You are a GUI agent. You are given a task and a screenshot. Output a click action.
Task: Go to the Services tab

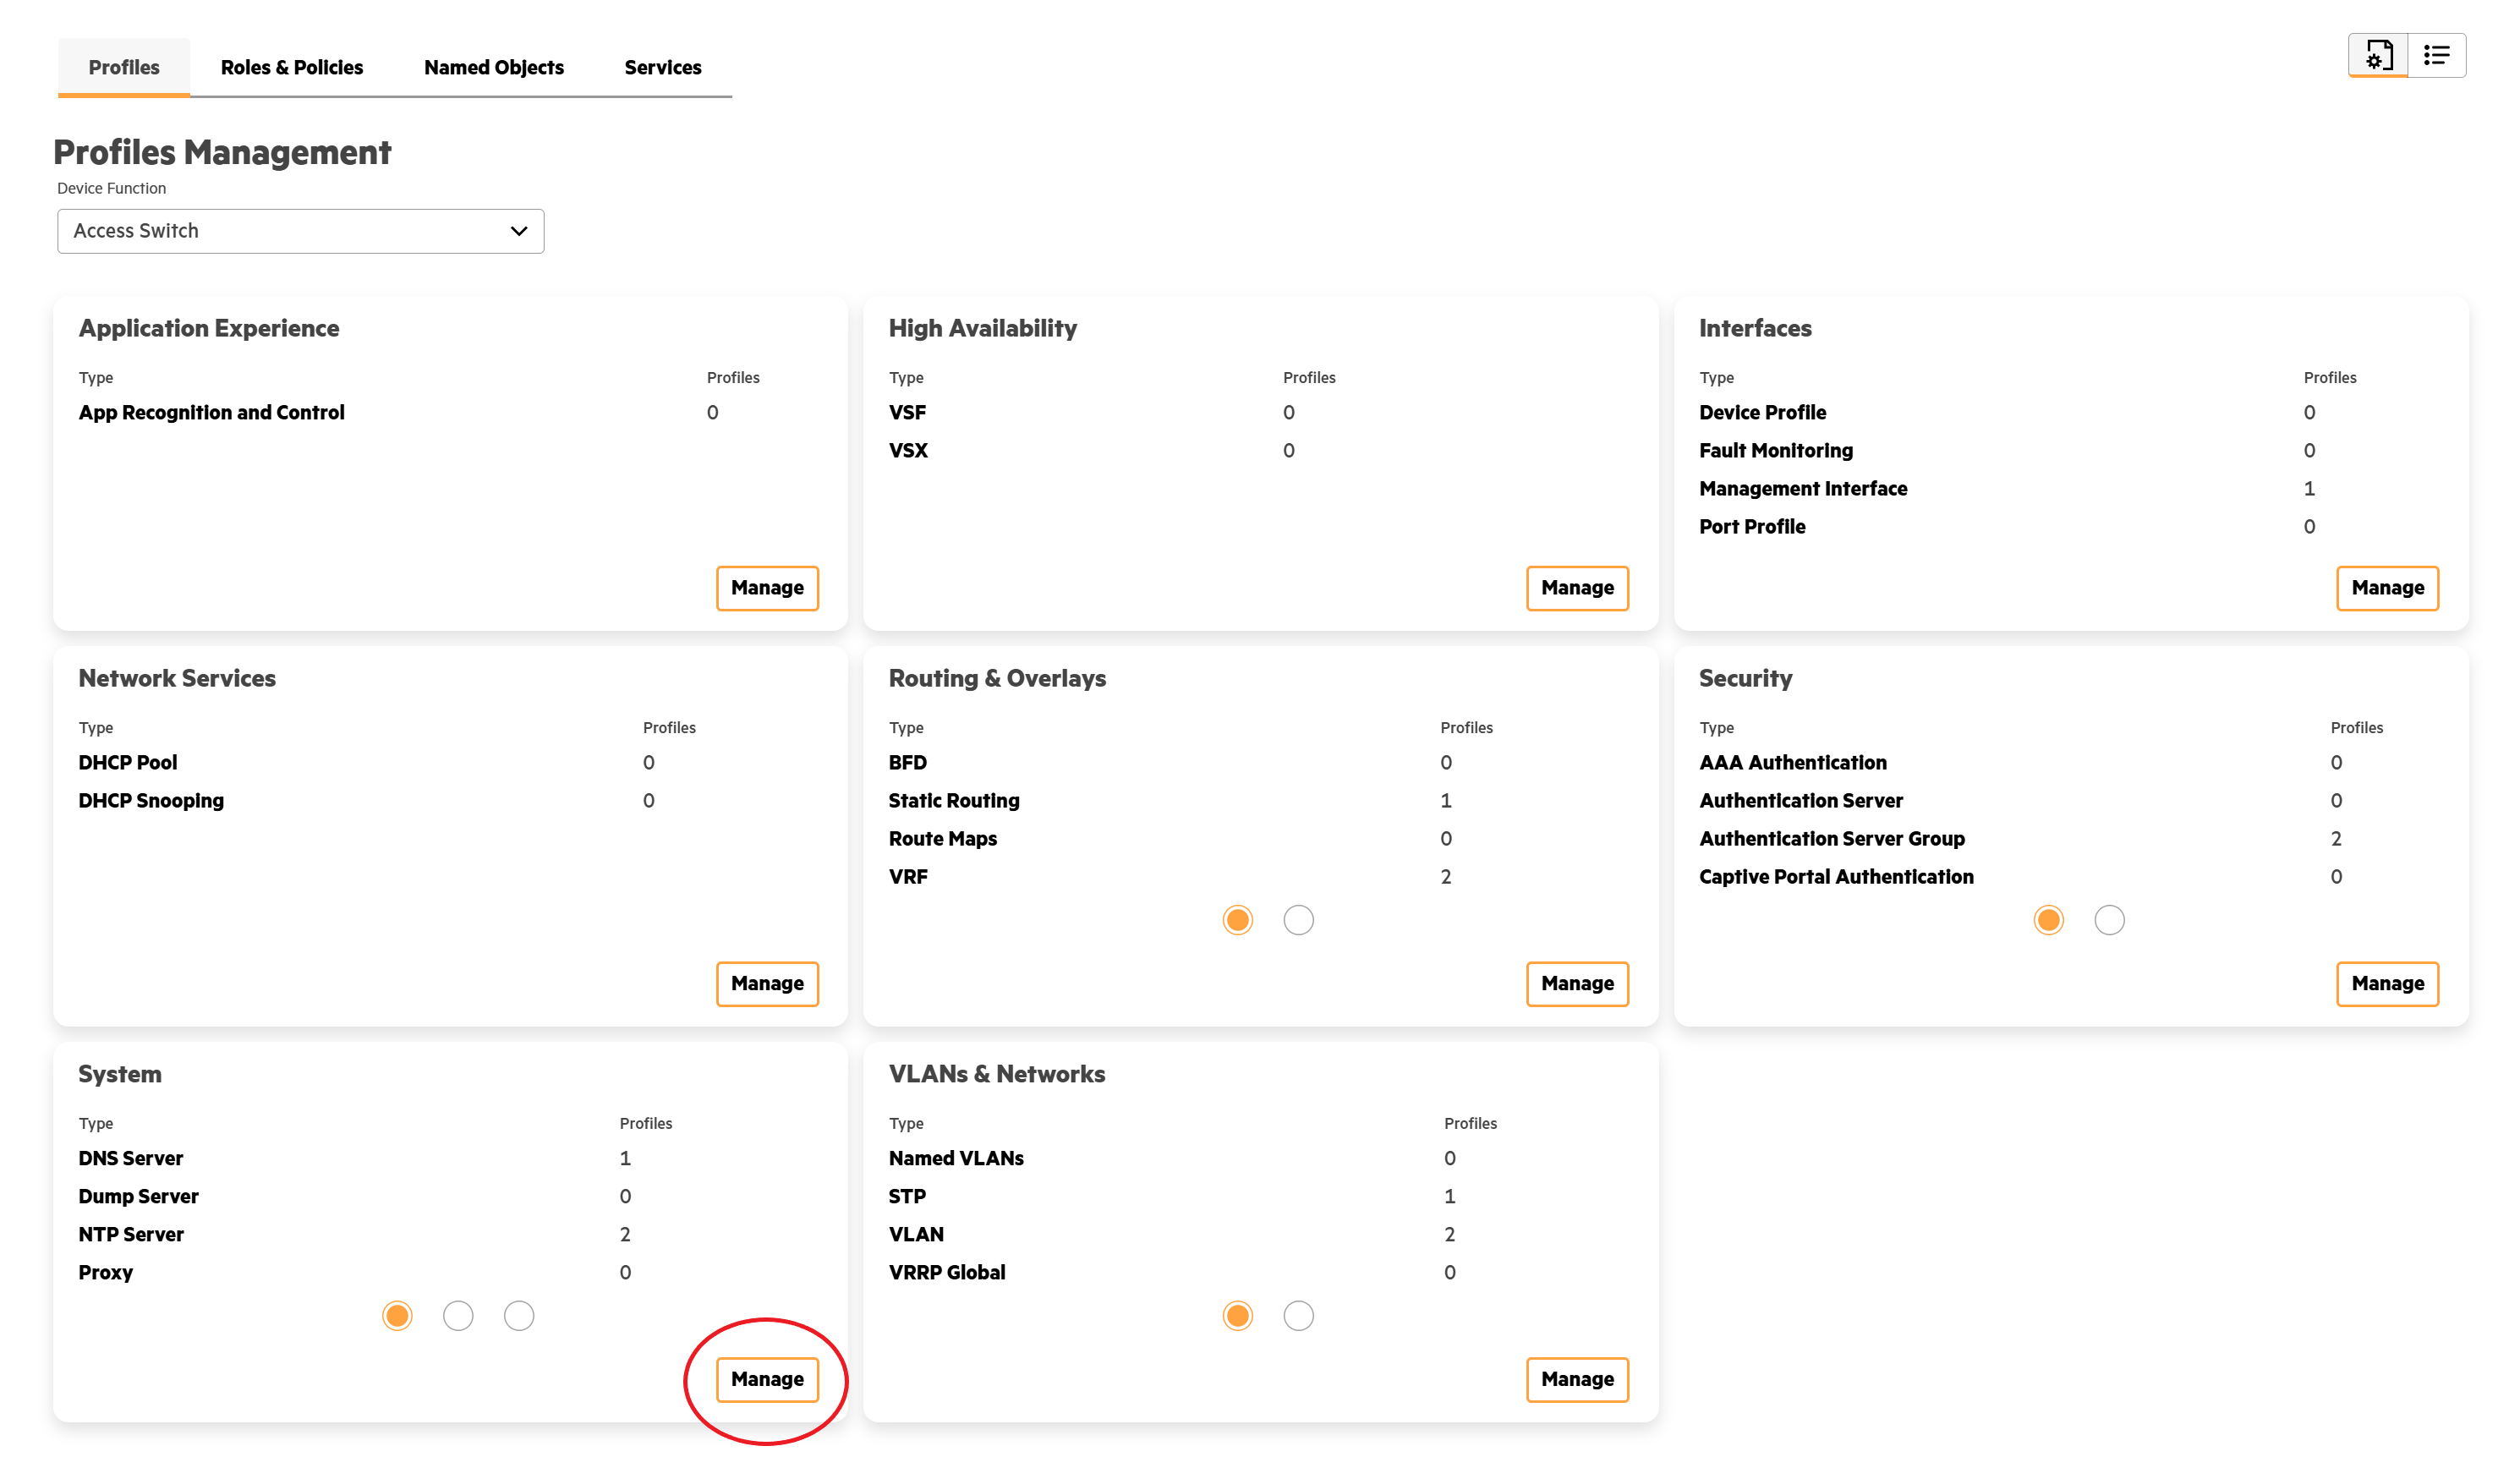click(x=662, y=67)
